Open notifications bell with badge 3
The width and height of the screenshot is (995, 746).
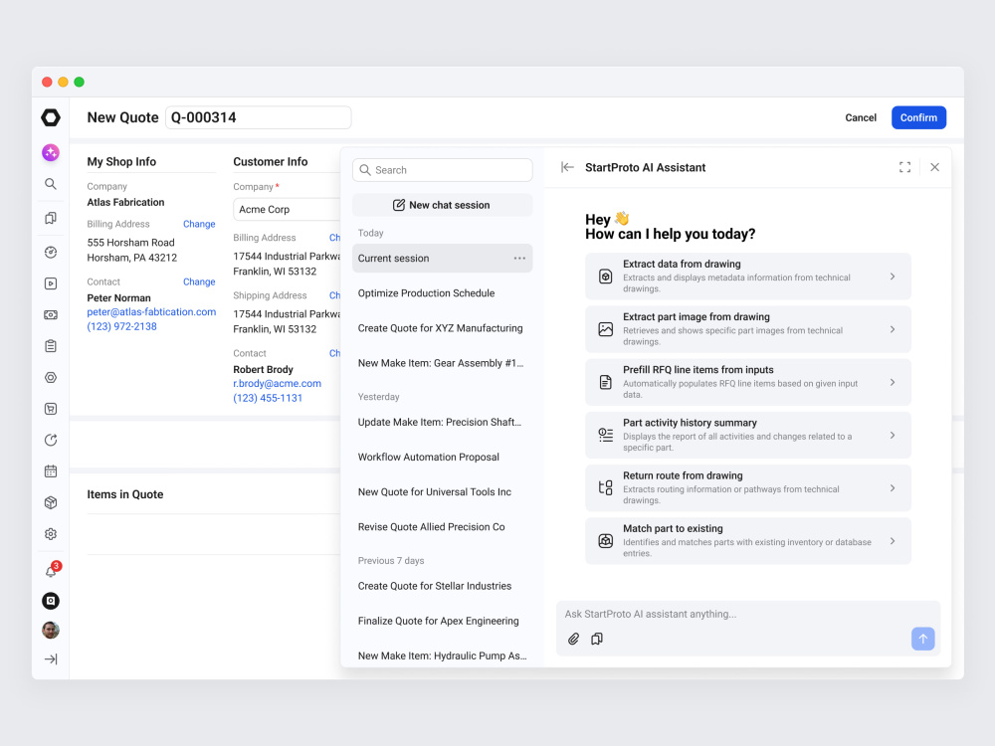(52, 569)
